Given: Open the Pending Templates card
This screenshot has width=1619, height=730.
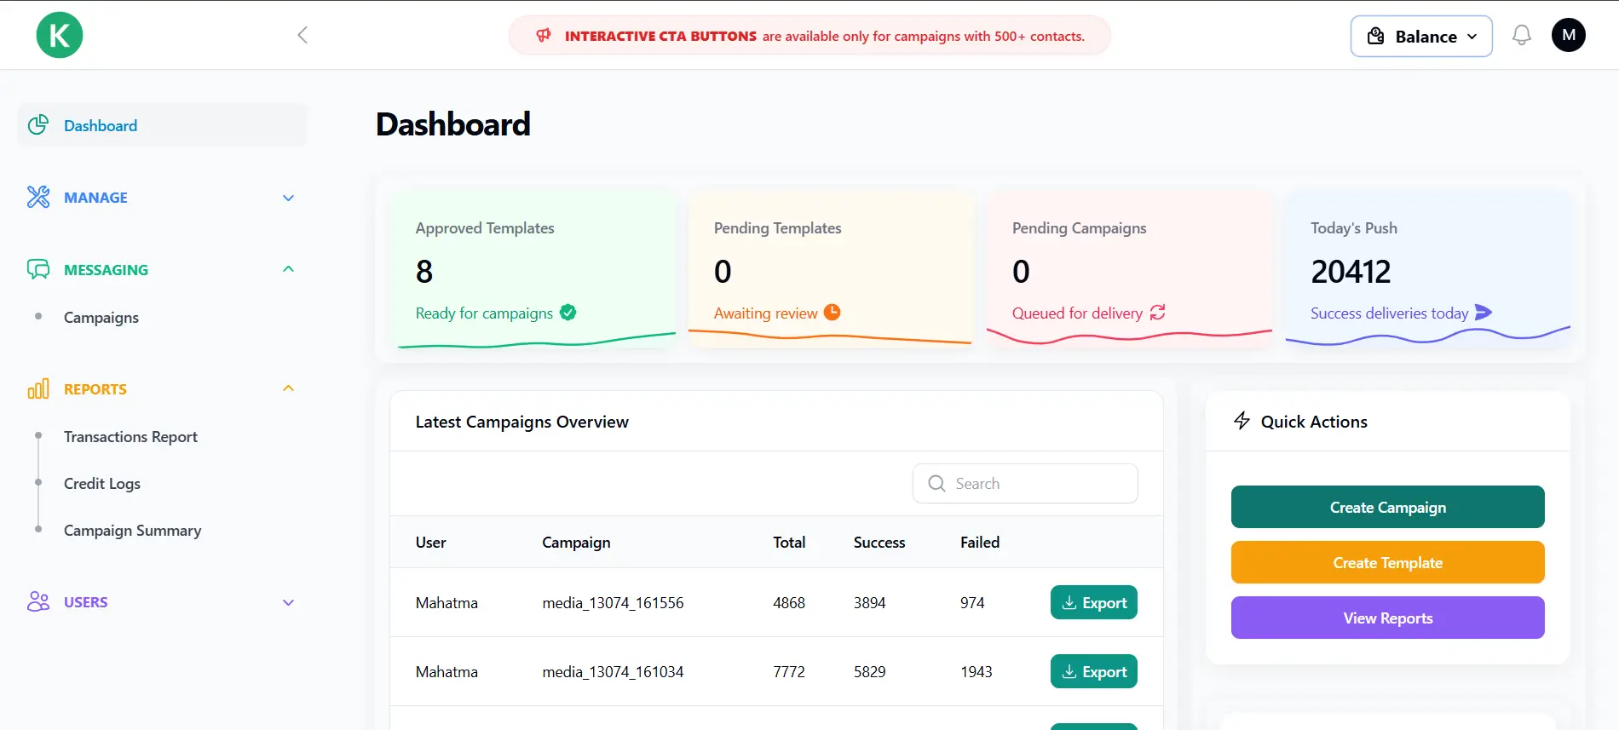Looking at the screenshot, I should [831, 269].
